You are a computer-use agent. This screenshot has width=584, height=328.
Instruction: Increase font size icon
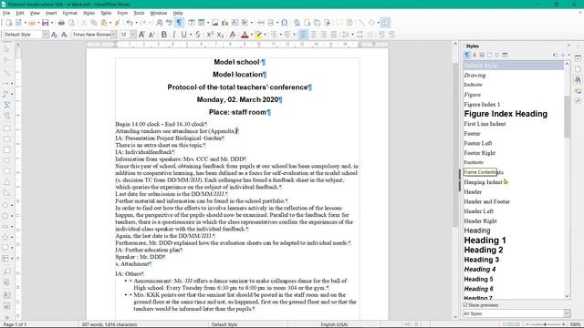pyautogui.click(x=141, y=35)
